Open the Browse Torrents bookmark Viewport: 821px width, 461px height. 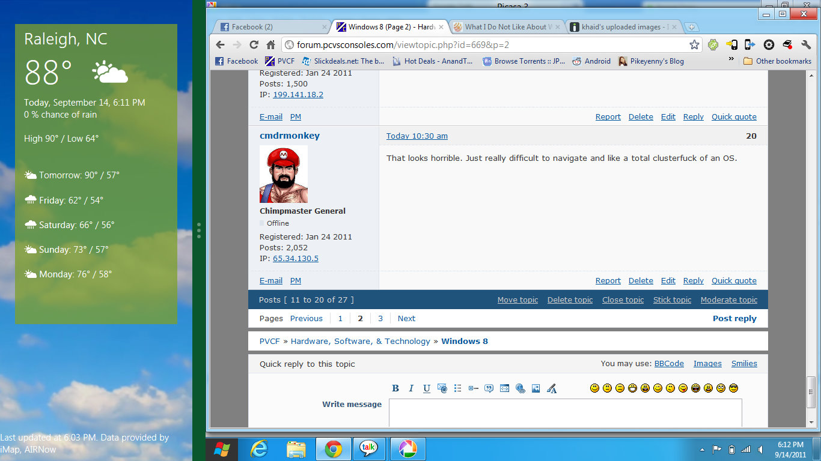(x=524, y=61)
